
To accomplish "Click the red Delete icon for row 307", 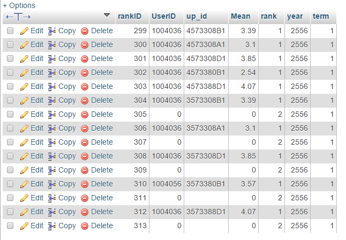I will [85, 142].
